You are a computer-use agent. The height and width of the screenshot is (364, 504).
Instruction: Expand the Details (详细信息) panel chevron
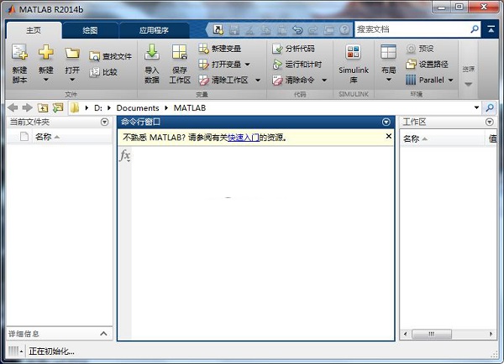pos(103,334)
